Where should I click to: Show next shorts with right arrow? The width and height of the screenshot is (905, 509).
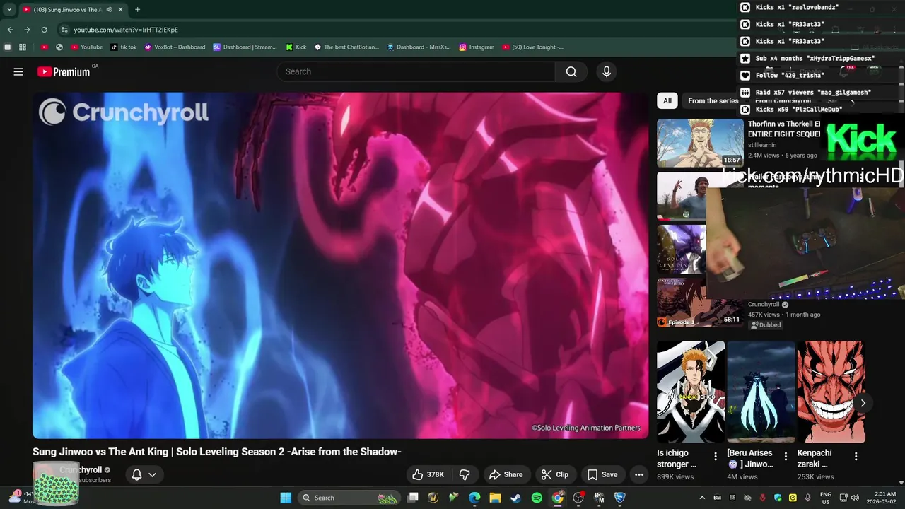863,403
